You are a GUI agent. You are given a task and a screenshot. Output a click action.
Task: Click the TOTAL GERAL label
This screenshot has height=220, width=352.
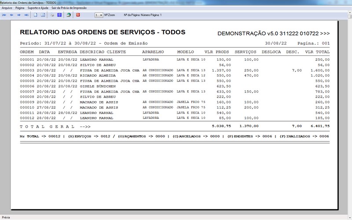click(47, 127)
